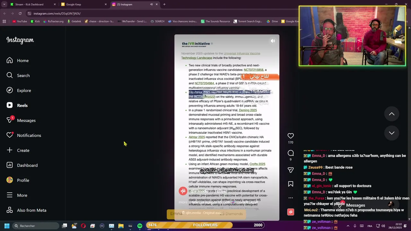Open a new browser tab
The width and height of the screenshot is (411, 231).
(x=164, y=4)
